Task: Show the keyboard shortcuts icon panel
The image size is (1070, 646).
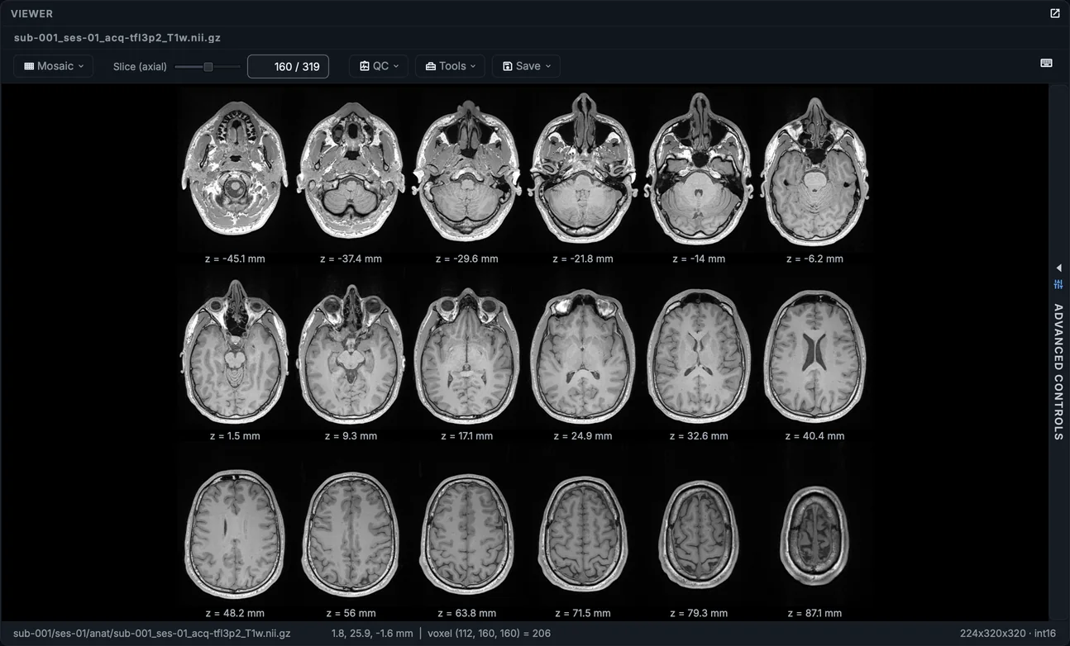Action: [x=1046, y=63]
